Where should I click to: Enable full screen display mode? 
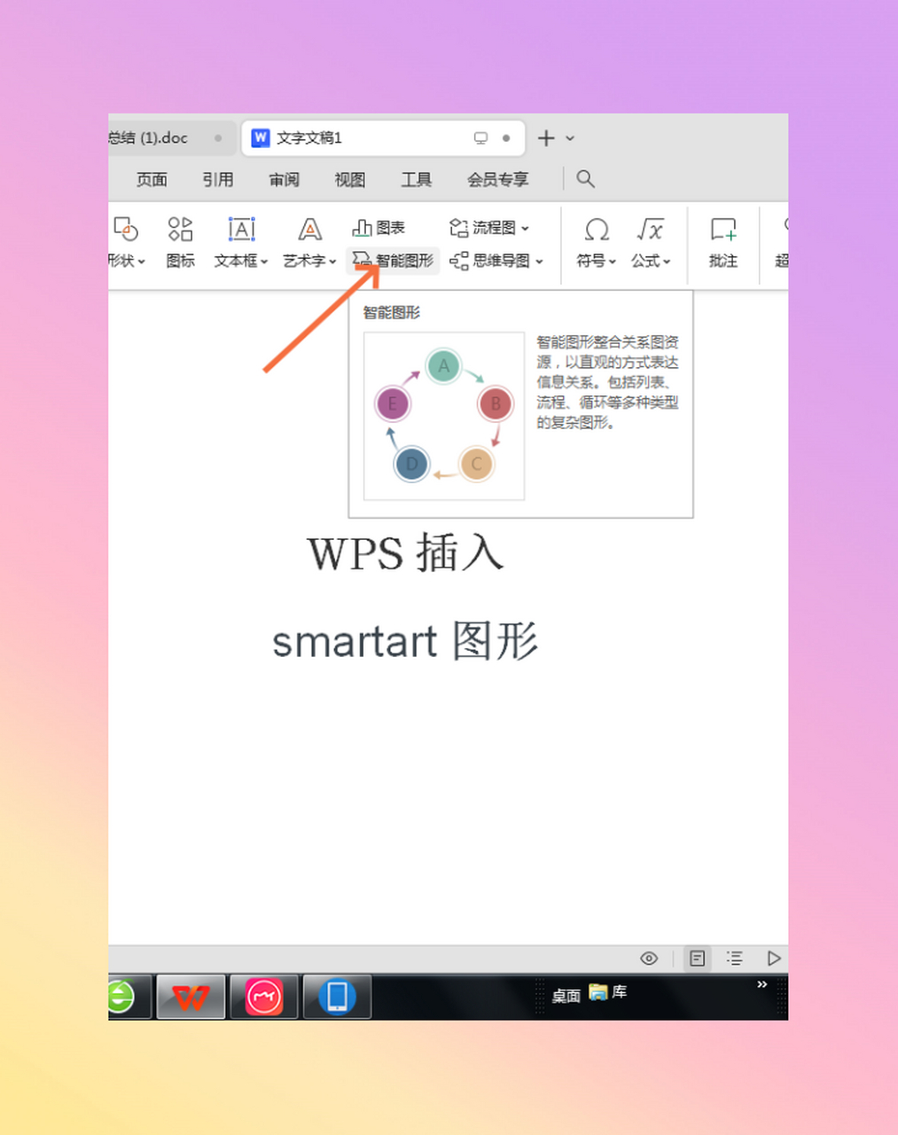[773, 959]
